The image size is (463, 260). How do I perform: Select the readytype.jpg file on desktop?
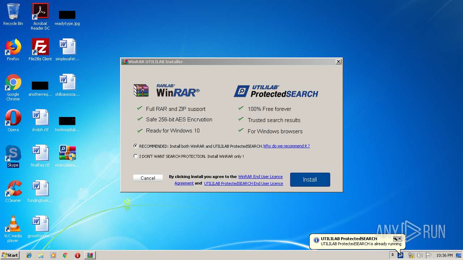click(67, 17)
